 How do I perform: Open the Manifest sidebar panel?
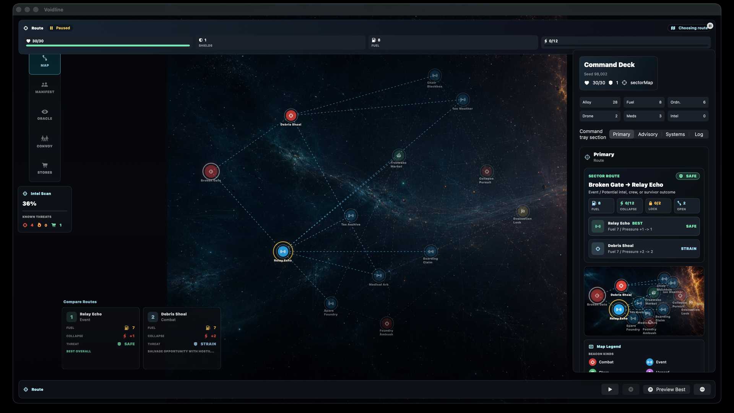click(45, 88)
